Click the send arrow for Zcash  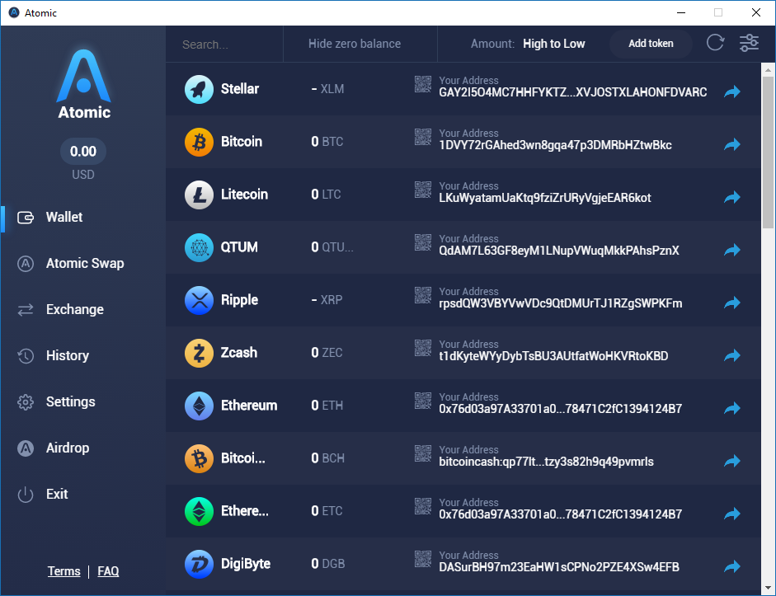[732, 355]
